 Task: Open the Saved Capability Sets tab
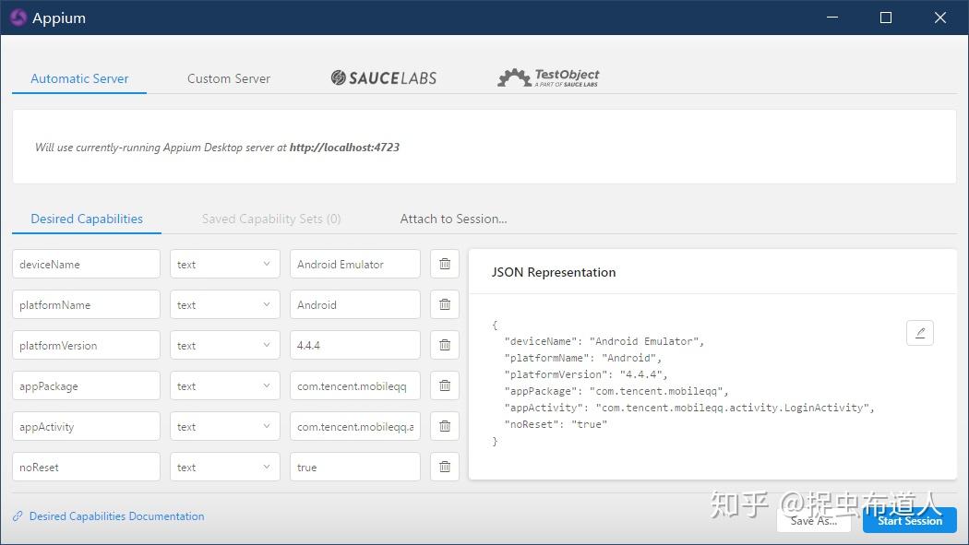270,219
